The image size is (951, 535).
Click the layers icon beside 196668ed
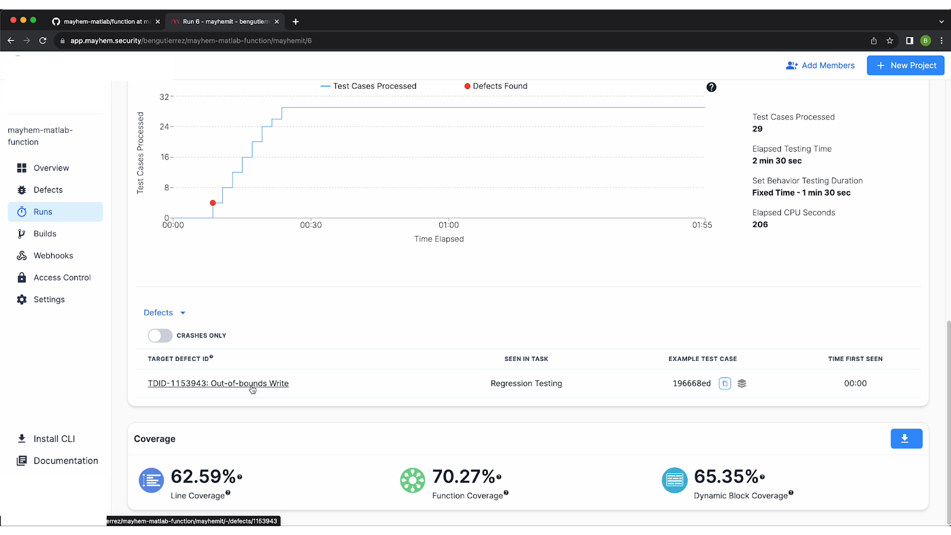pyautogui.click(x=742, y=383)
